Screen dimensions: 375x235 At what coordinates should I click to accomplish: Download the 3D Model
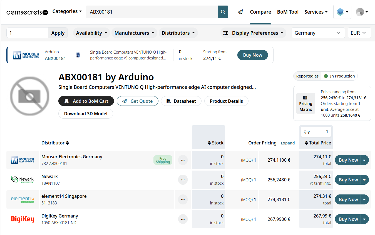pyautogui.click(x=86, y=114)
